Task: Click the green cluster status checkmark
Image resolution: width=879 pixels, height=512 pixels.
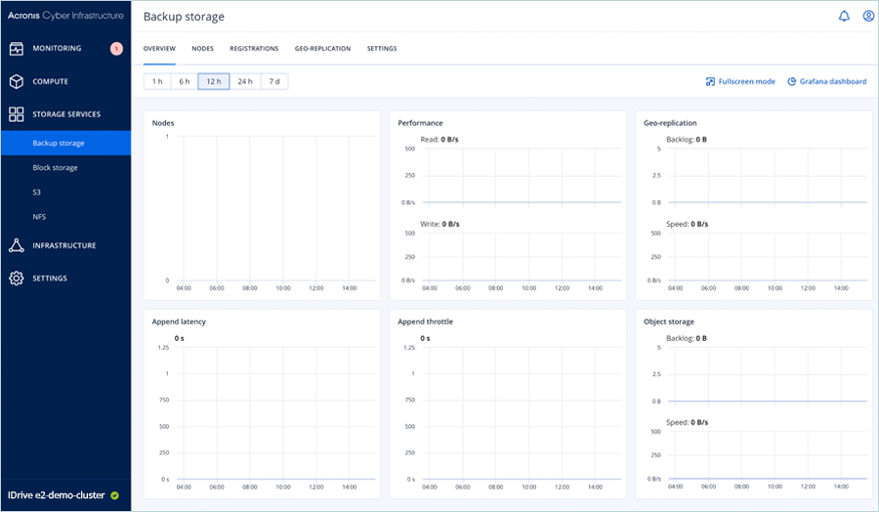Action: pyautogui.click(x=114, y=495)
